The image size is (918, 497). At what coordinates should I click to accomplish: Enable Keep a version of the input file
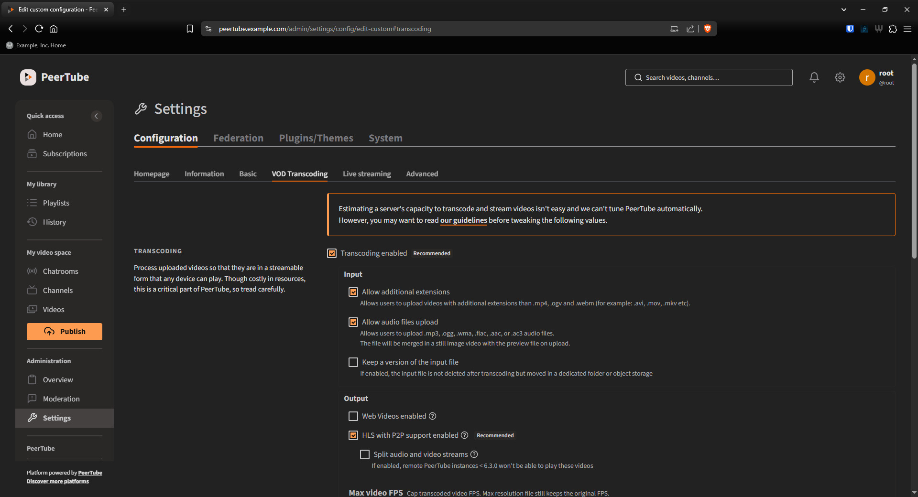point(353,362)
